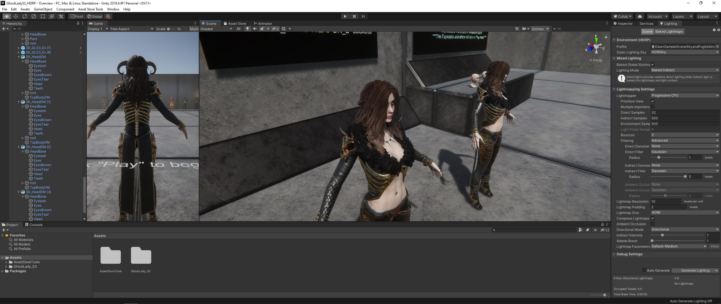
Task: Open the Lighting Mode dropdown
Action: (685, 70)
